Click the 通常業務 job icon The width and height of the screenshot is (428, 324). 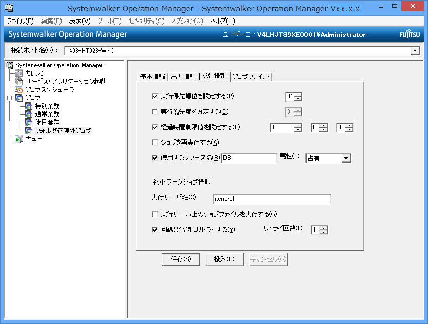coord(29,114)
